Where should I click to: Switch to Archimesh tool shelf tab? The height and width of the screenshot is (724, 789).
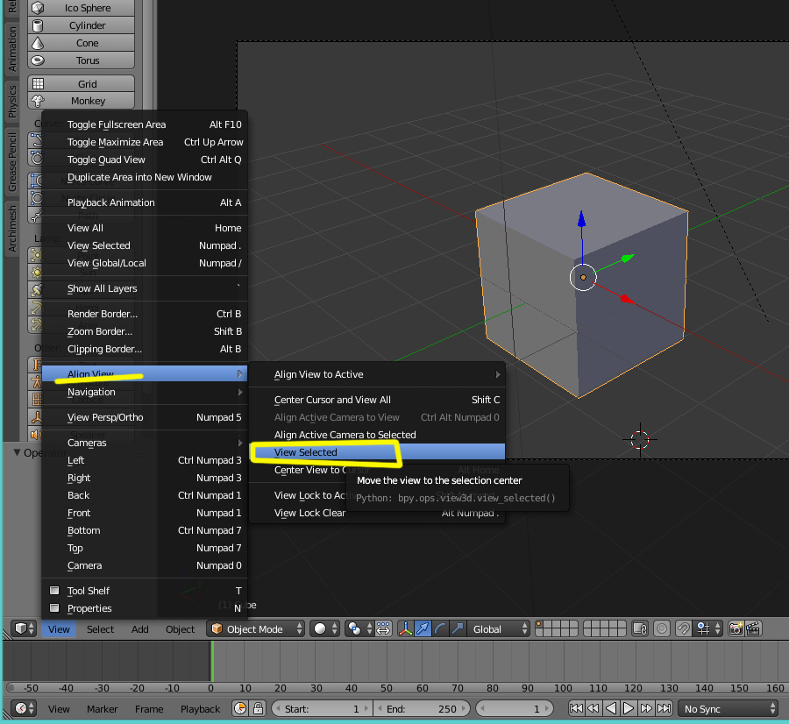pyautogui.click(x=12, y=229)
